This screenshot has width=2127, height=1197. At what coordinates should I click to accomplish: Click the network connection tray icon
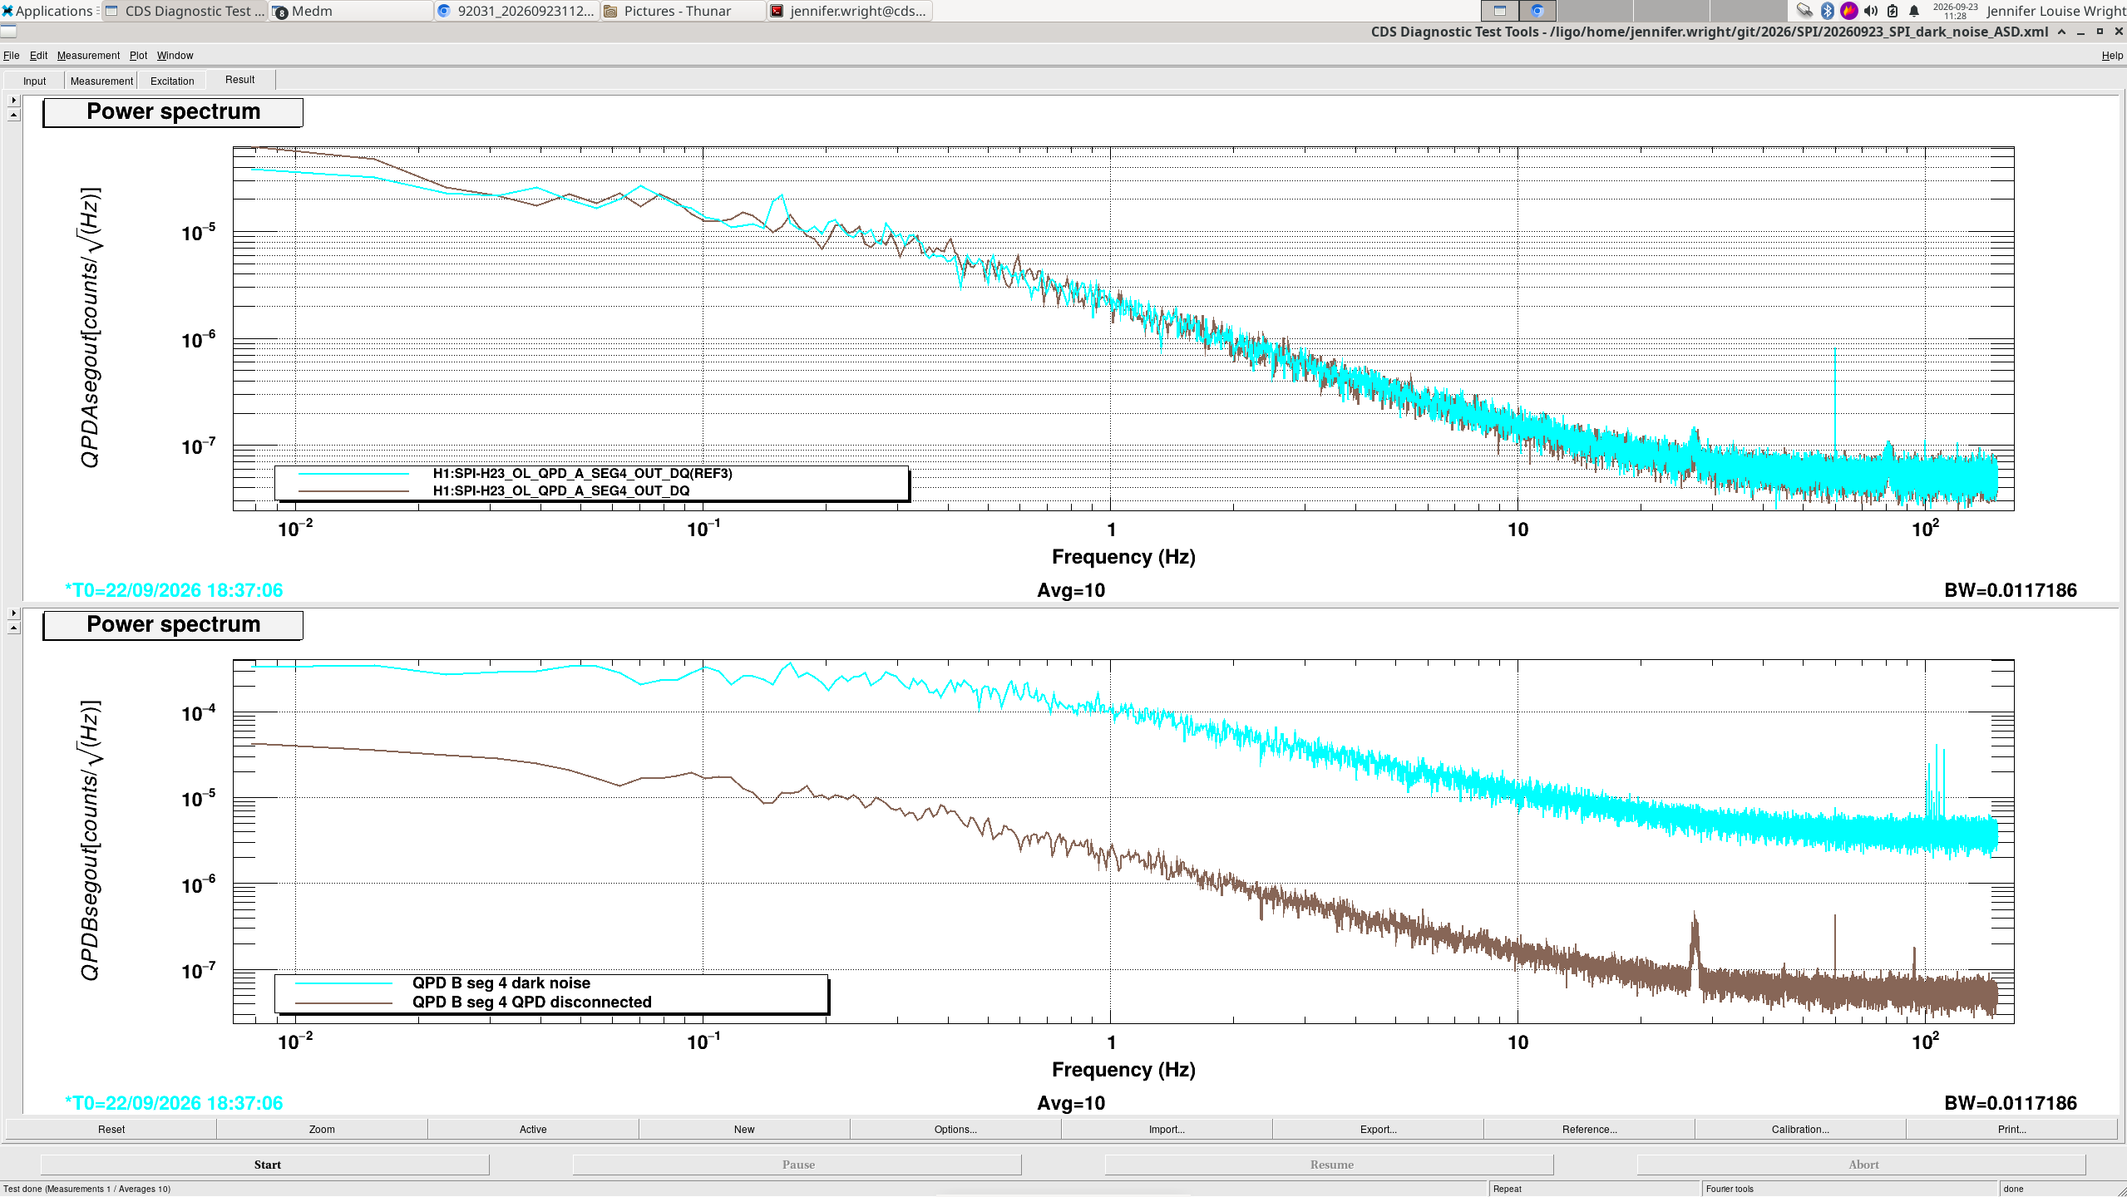coord(1804,11)
